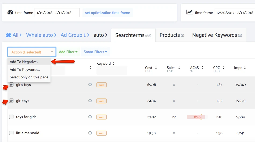Switch to the Searchterms tab
Viewport: 255px width, 142px height.
pyautogui.click(x=133, y=35)
